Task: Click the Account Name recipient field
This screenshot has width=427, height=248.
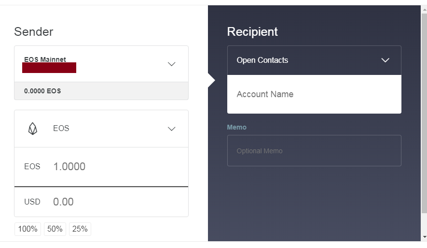Action: point(314,94)
